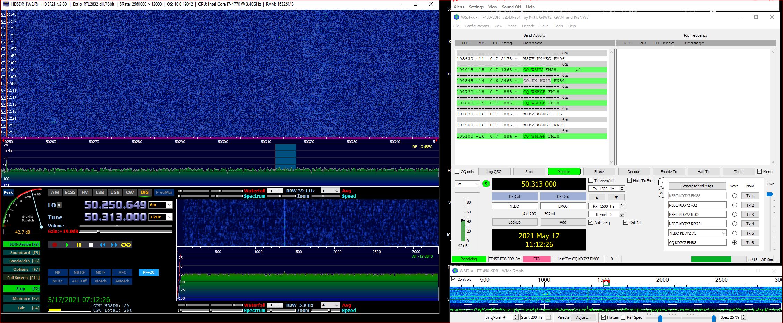The height and width of the screenshot is (323, 783).
Task: Uncheck the Hold Tx Freq checkbox
Action: coord(629,181)
